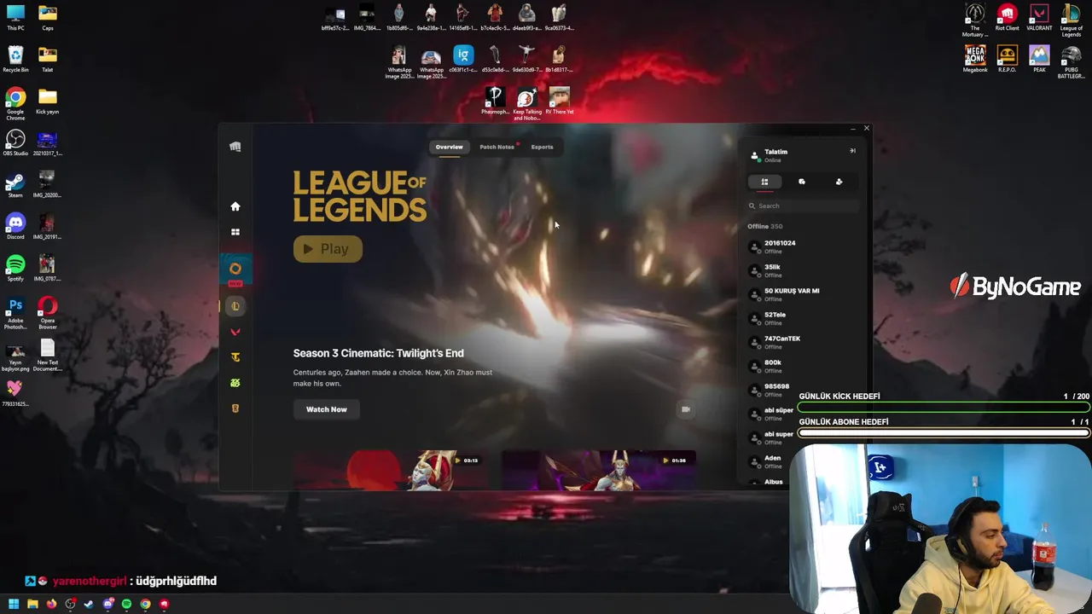Select the new game icon with NEW badge
Image resolution: width=1092 pixels, height=614 pixels.
pos(235,269)
